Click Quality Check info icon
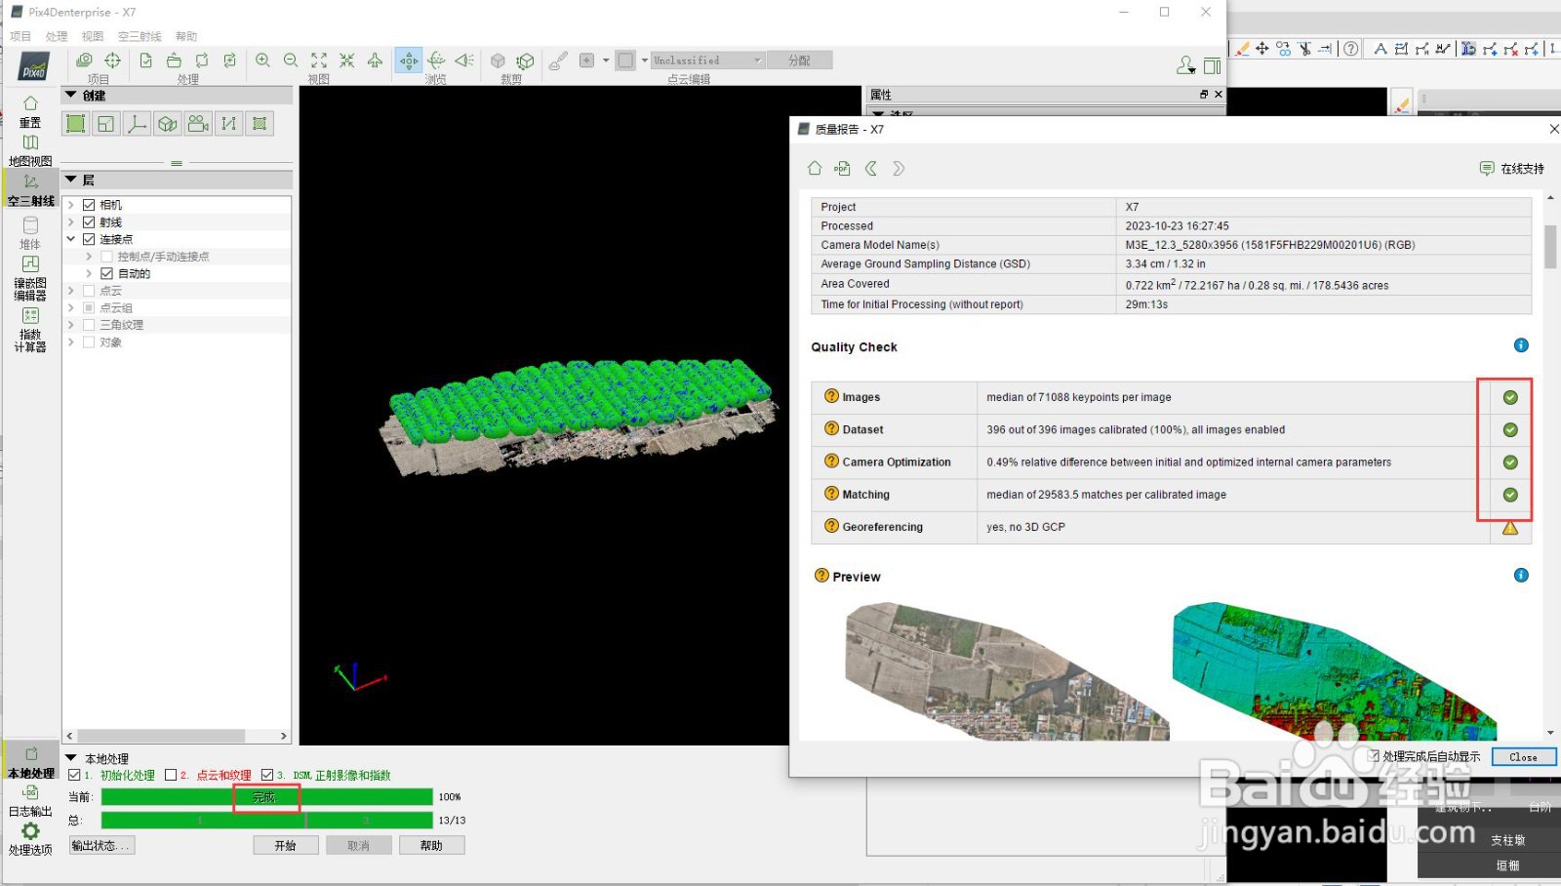Screen dimensions: 1561x886 point(1521,345)
